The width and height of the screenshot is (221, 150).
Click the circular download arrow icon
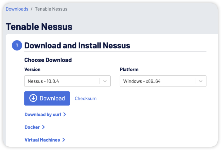coord(33,98)
